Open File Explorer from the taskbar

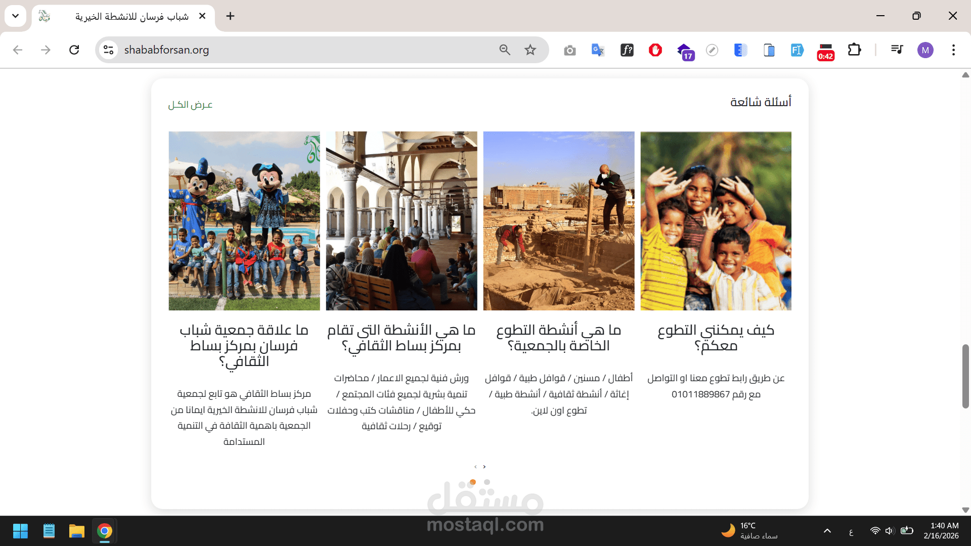coord(76,531)
